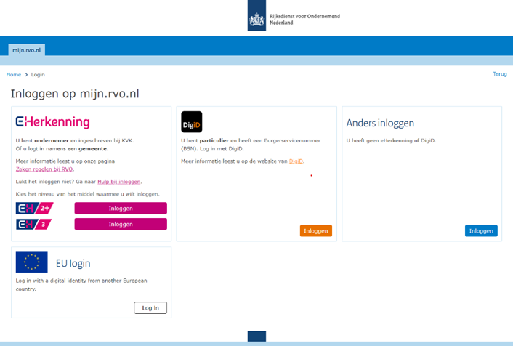Go to the Home breadcrumb link
Screen dimensions: 513x346
[14, 75]
